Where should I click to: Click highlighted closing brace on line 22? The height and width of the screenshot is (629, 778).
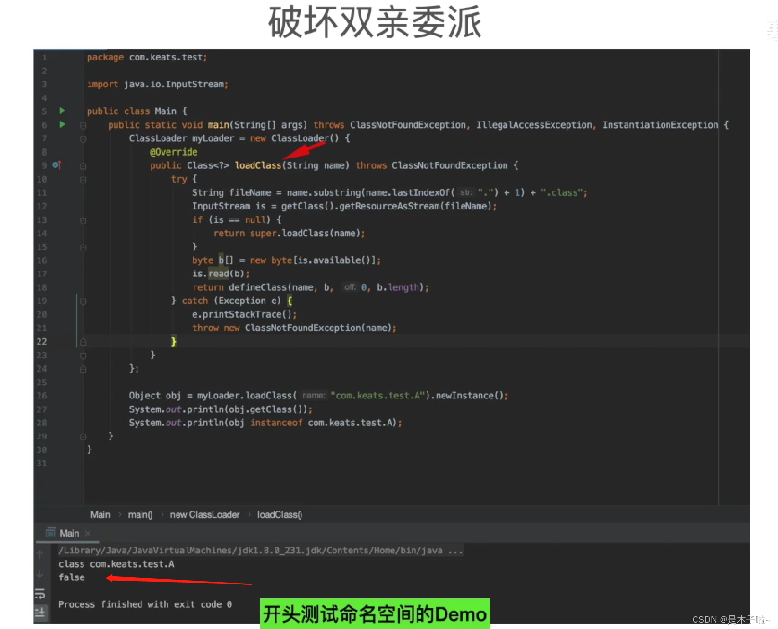[173, 341]
